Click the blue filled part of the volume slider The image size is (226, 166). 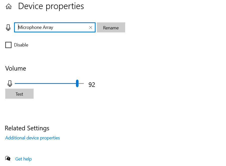[45, 83]
